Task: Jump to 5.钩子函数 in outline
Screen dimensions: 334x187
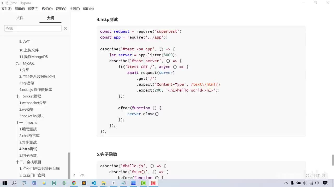Action: click(28, 156)
